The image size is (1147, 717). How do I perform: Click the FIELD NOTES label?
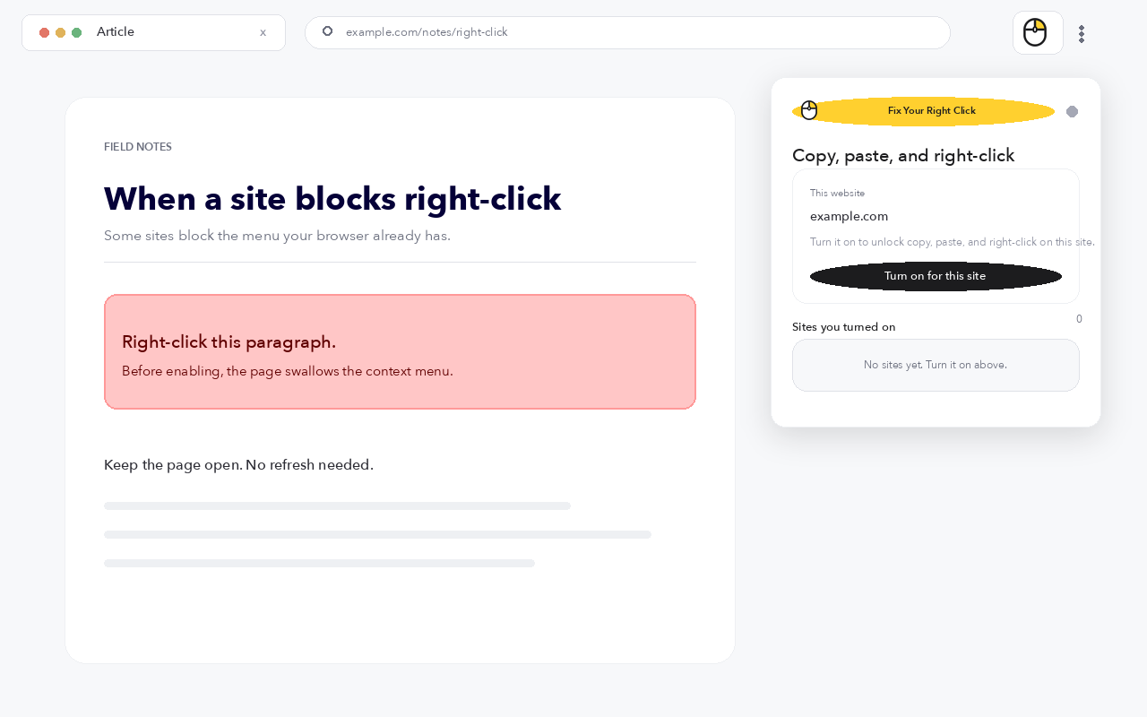138,147
